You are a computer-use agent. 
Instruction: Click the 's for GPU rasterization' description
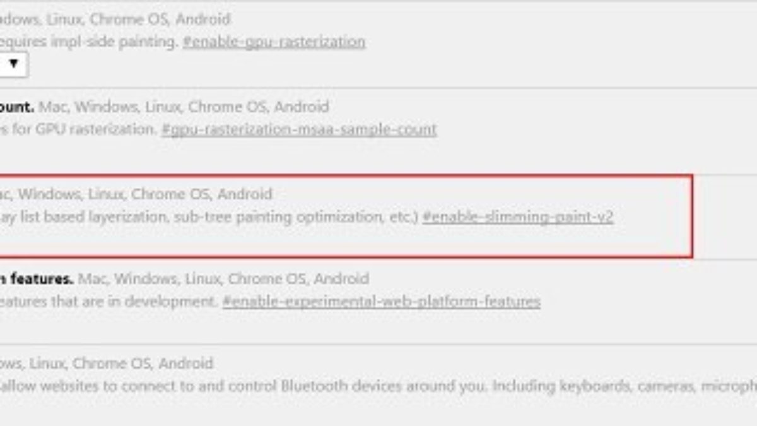tap(77, 129)
